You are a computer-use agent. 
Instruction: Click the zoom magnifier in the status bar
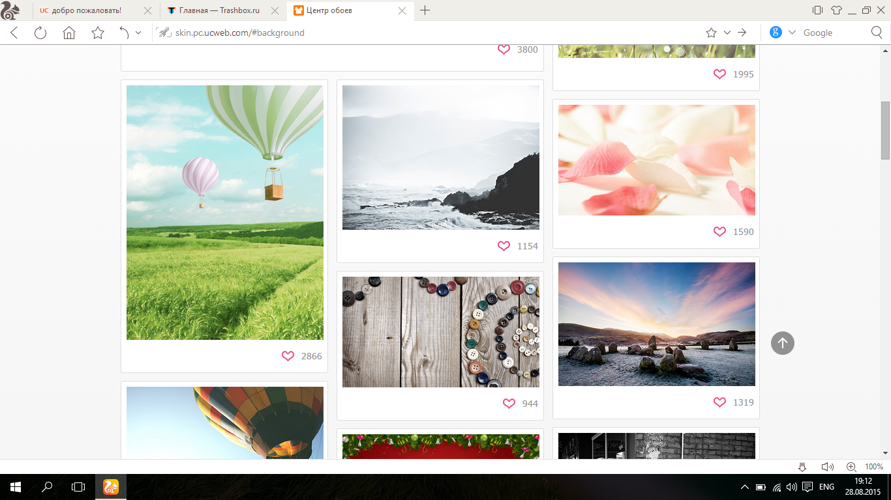click(851, 467)
